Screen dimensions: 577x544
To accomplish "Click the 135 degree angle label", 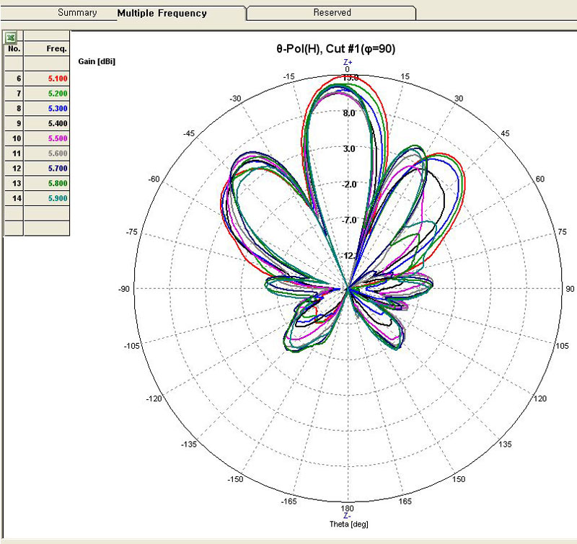I will pyautogui.click(x=506, y=445).
